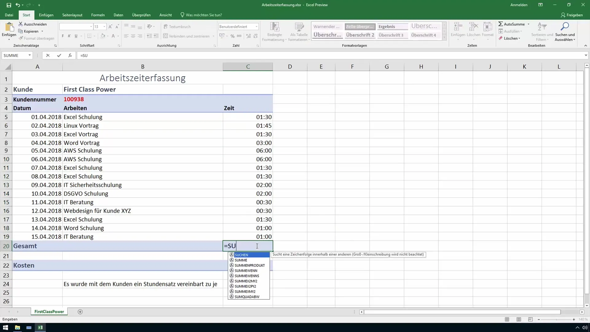The height and width of the screenshot is (332, 590).
Task: Open the Formeln ribbon tab
Action: click(98, 15)
